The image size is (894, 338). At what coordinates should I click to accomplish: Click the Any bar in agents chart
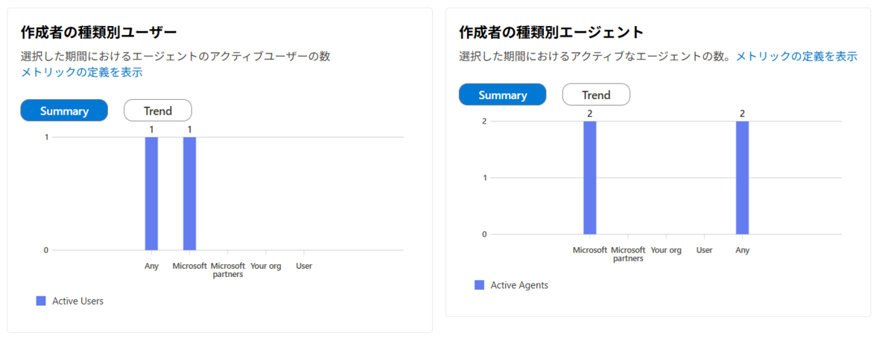[742, 178]
